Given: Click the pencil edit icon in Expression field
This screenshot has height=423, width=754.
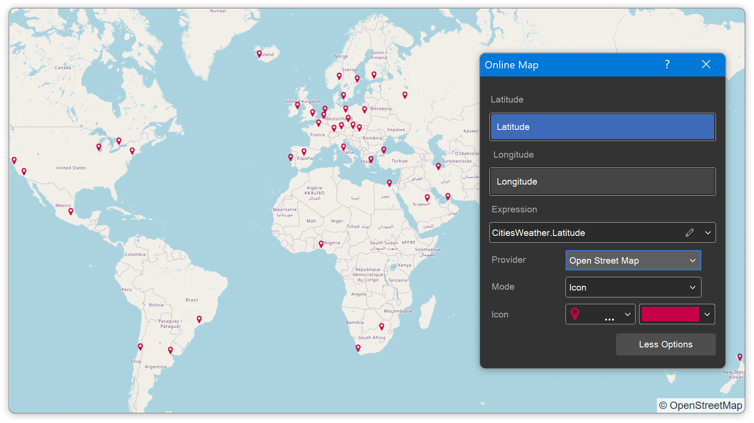Looking at the screenshot, I should point(689,232).
